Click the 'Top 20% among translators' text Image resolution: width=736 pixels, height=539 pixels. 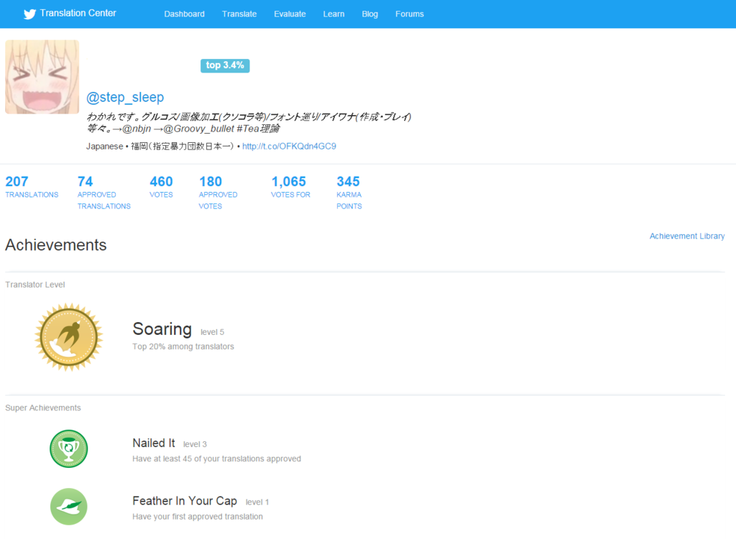click(183, 346)
